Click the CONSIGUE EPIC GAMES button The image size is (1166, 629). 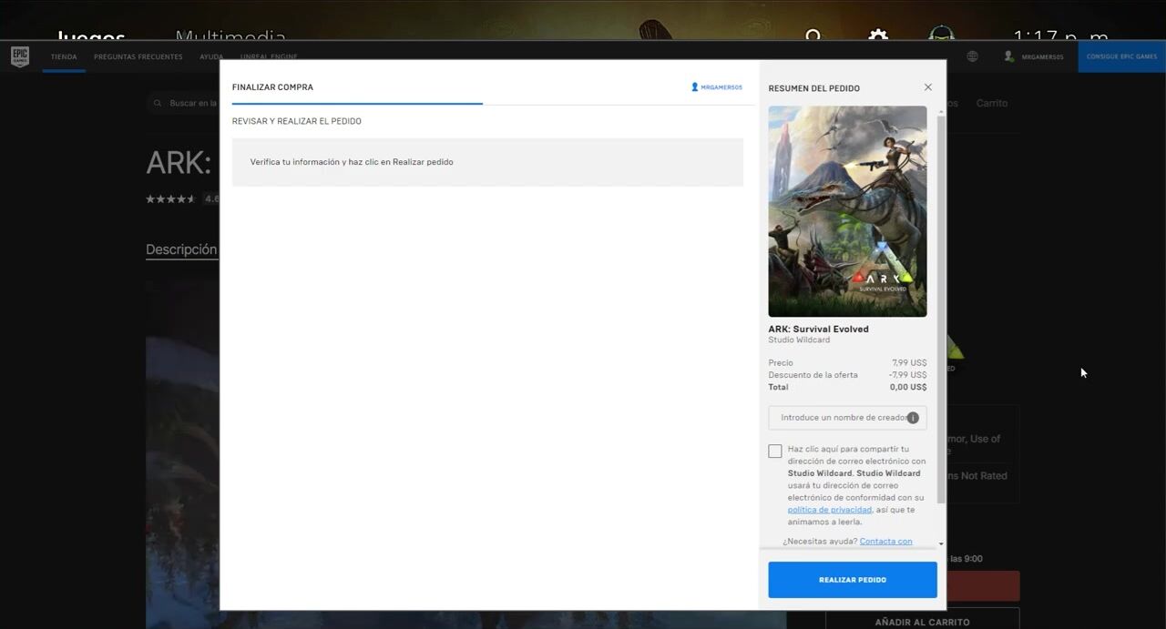[1121, 56]
